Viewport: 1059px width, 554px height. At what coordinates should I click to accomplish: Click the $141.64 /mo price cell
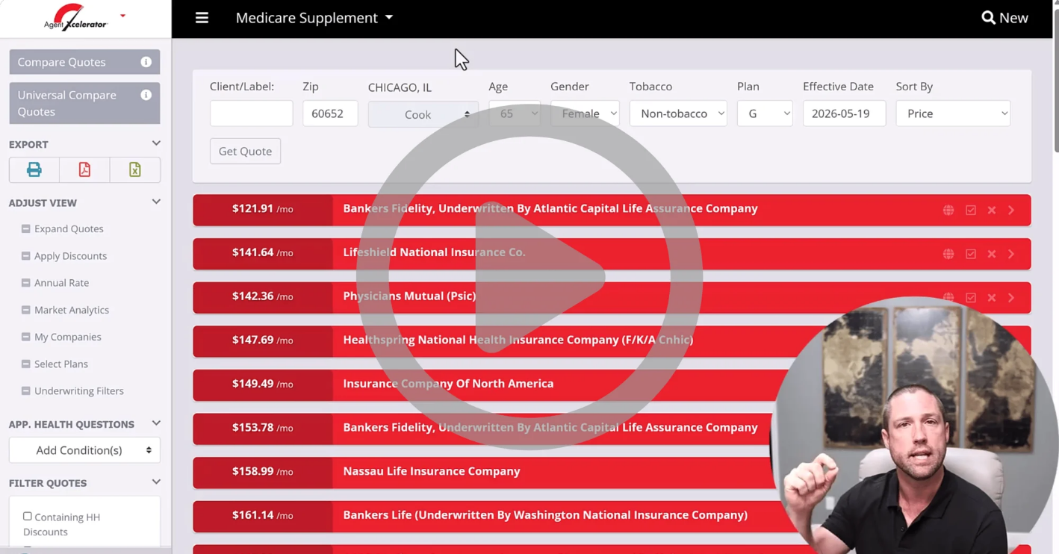tap(263, 254)
